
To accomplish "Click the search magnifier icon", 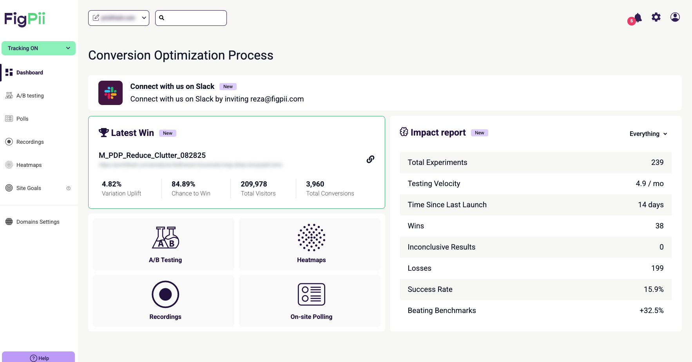I will click(x=161, y=18).
